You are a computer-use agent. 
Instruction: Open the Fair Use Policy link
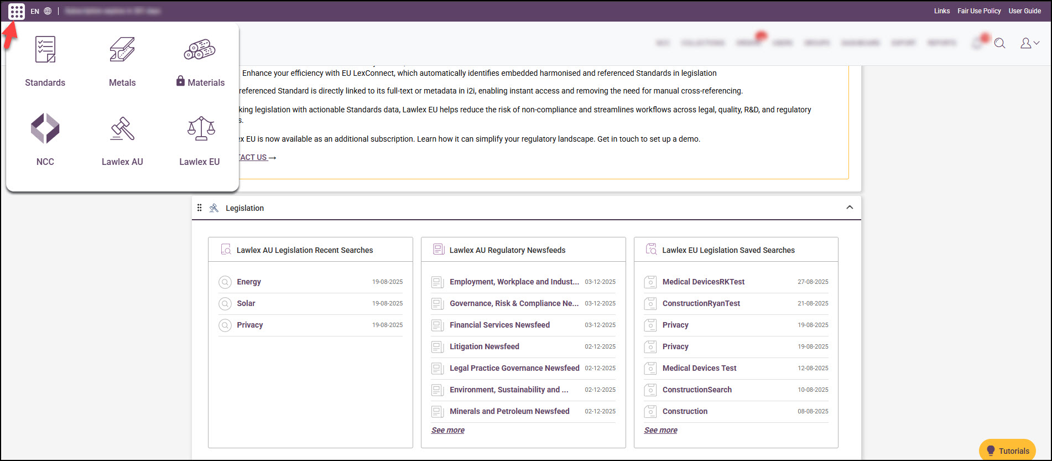coord(979,11)
